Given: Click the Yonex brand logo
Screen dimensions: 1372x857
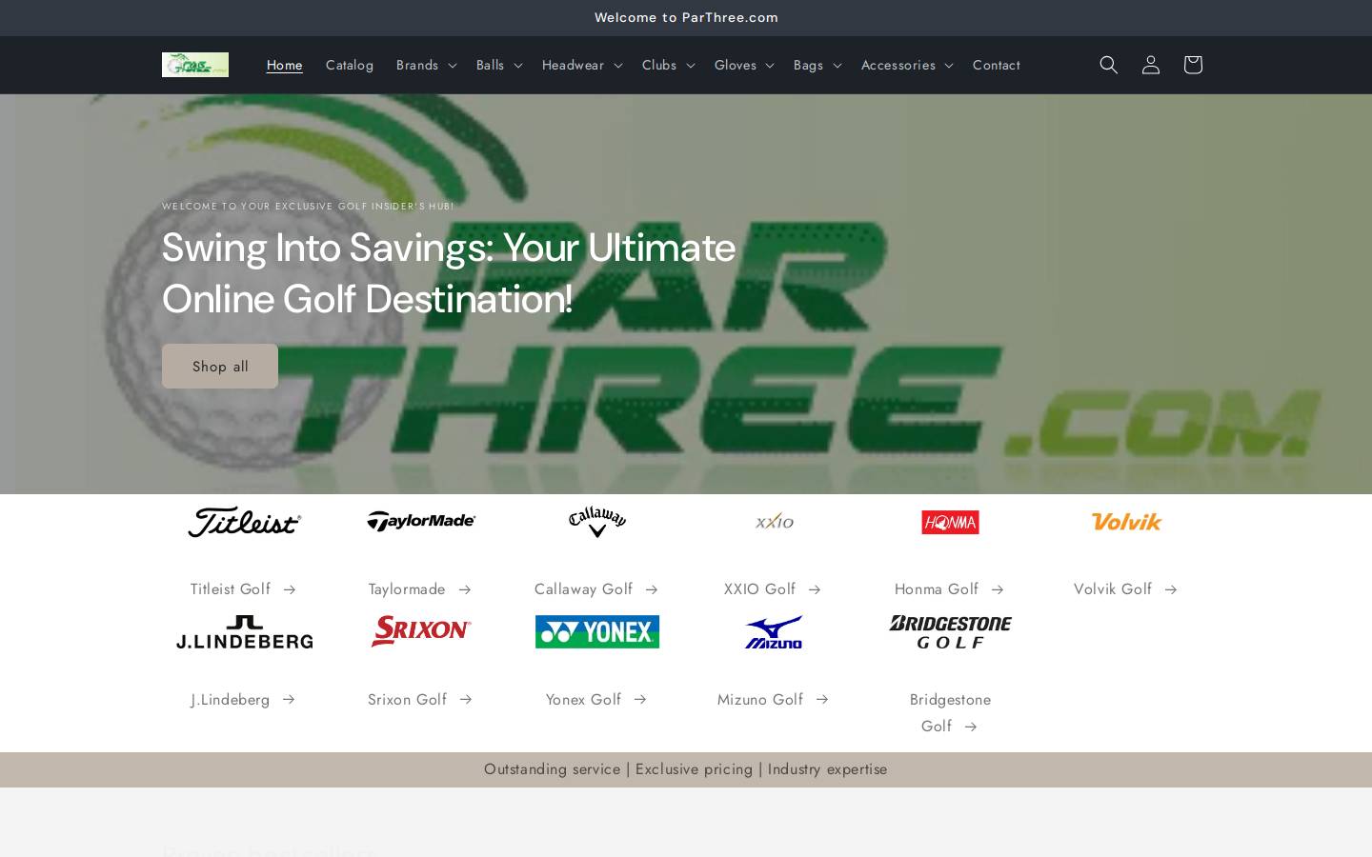Looking at the screenshot, I should click(597, 632).
